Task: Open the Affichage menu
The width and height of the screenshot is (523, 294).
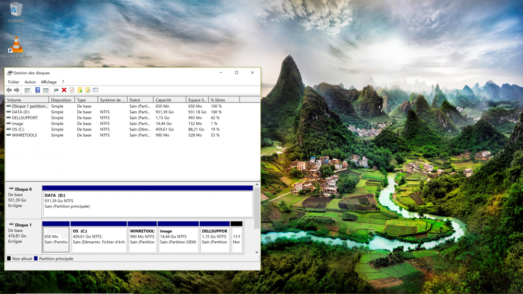Action: pyautogui.click(x=49, y=82)
